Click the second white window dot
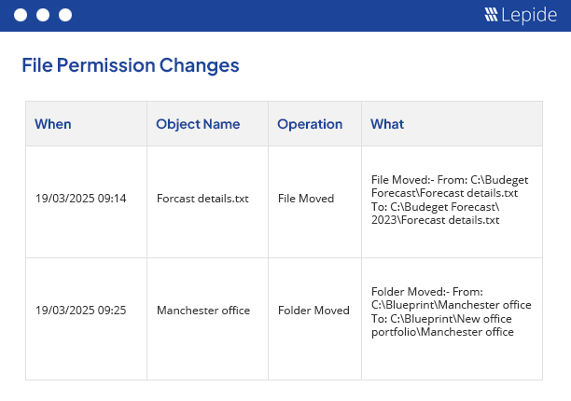Image resolution: width=571 pixels, height=401 pixels. pos(43,15)
